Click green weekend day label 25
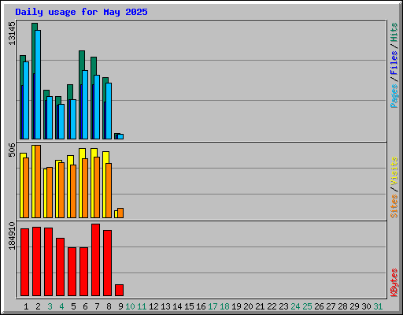Viewport: 403px width, 315px height. tap(307, 306)
